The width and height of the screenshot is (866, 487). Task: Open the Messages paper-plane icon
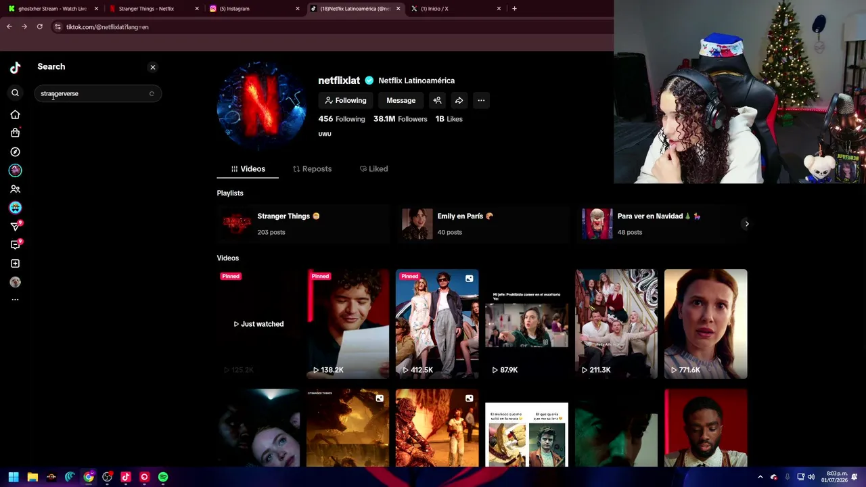pos(15,226)
